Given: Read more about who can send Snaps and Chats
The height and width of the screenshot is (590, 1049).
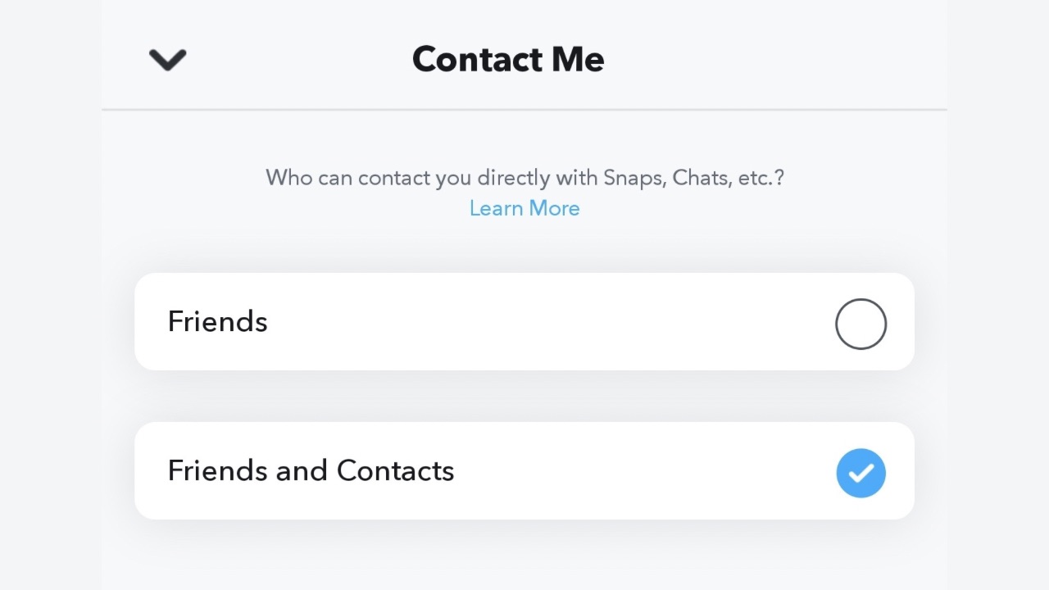Looking at the screenshot, I should coord(524,208).
